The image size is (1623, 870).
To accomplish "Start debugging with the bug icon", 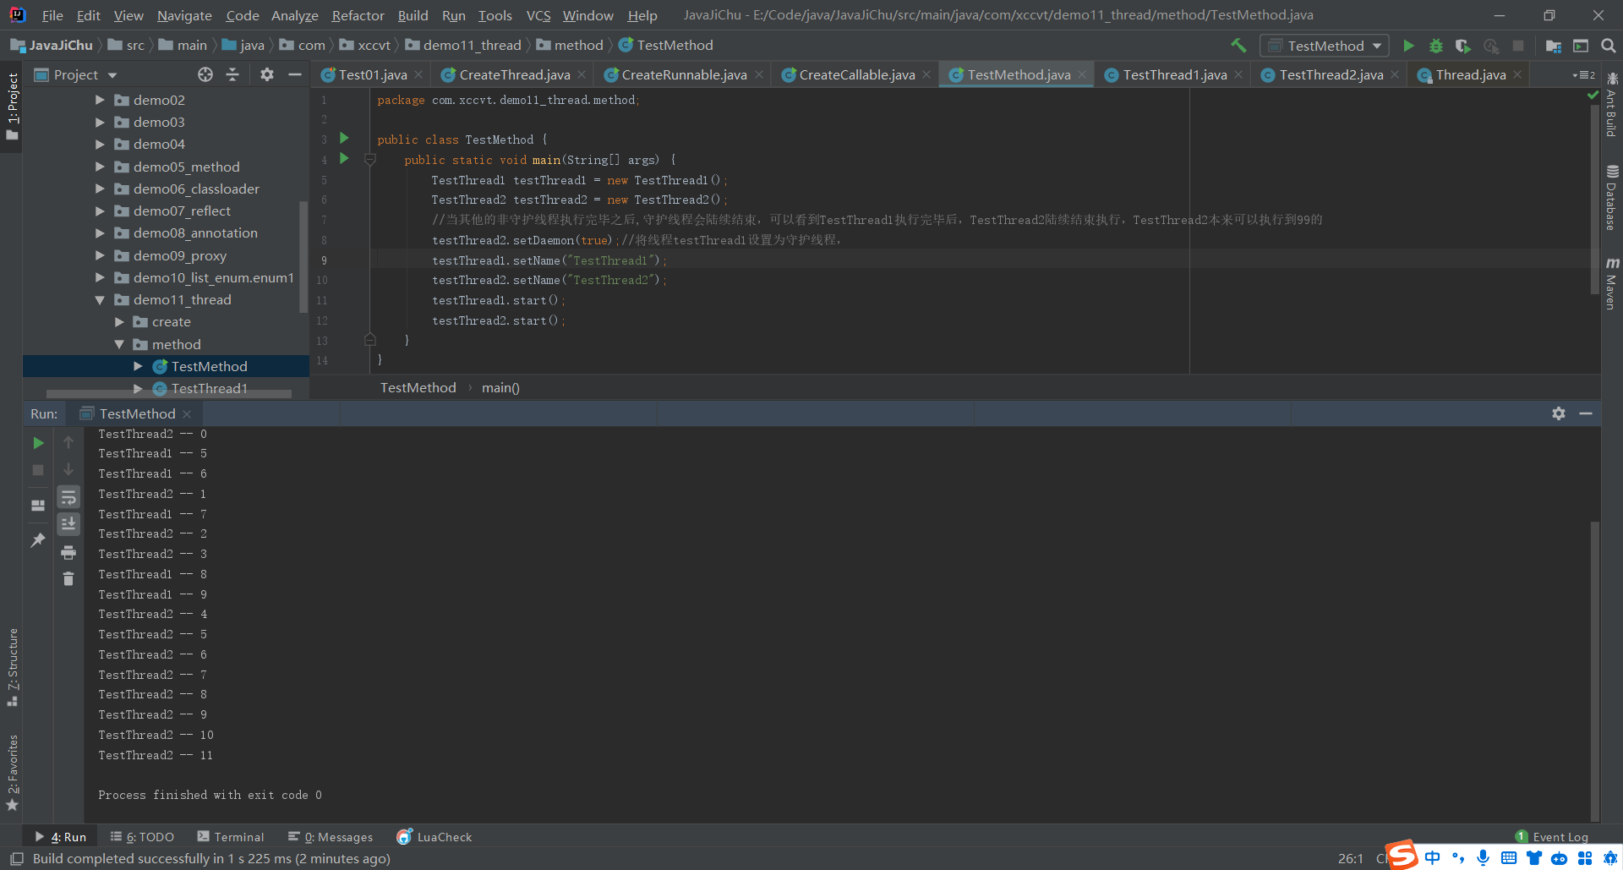I will click(x=1436, y=46).
